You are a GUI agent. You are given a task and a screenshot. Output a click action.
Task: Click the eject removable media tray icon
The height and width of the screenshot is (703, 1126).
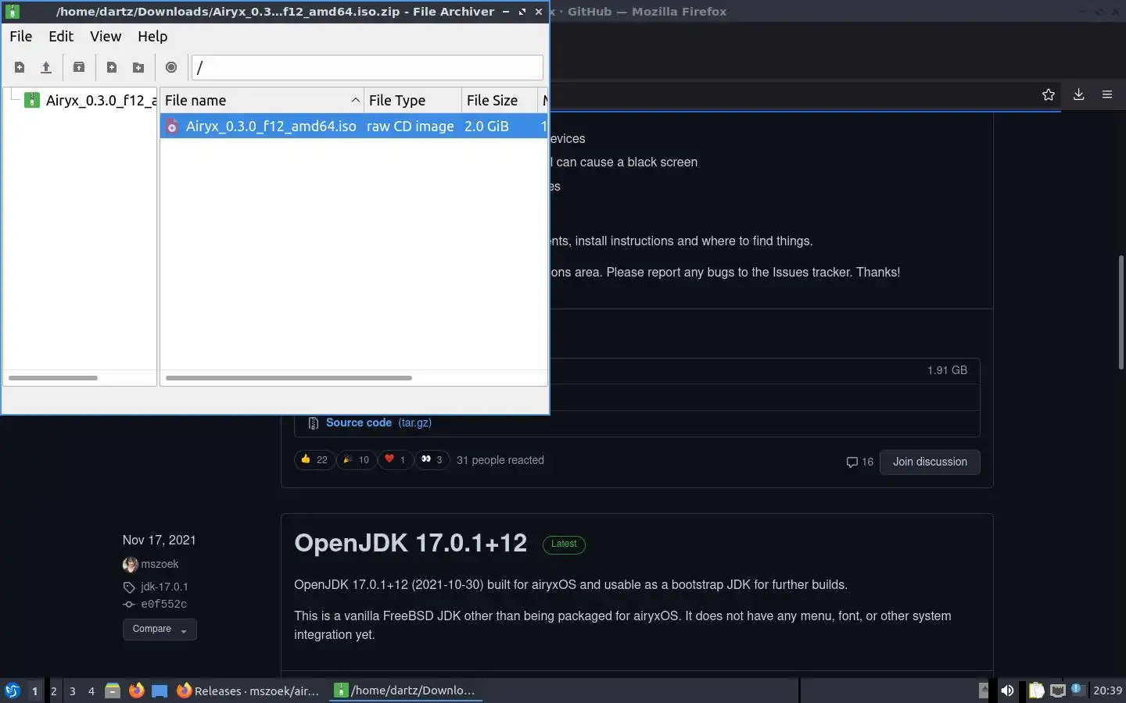click(x=984, y=691)
